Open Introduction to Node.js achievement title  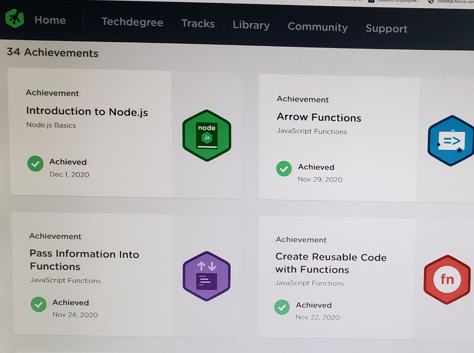pyautogui.click(x=87, y=112)
